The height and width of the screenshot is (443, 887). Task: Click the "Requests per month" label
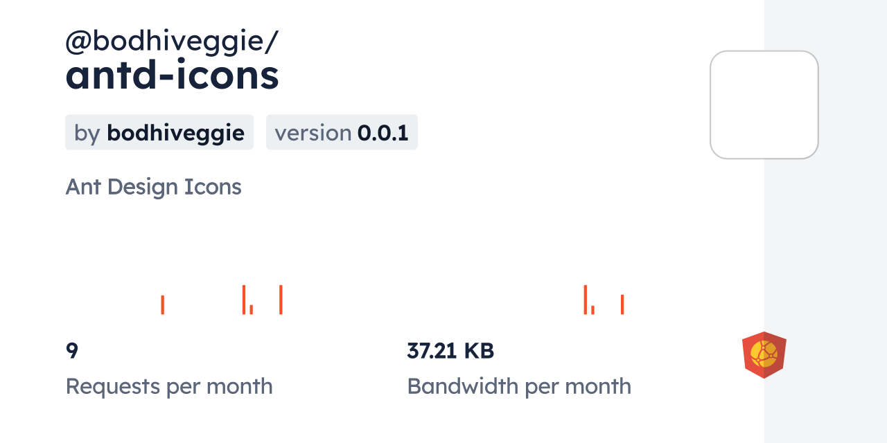point(169,386)
